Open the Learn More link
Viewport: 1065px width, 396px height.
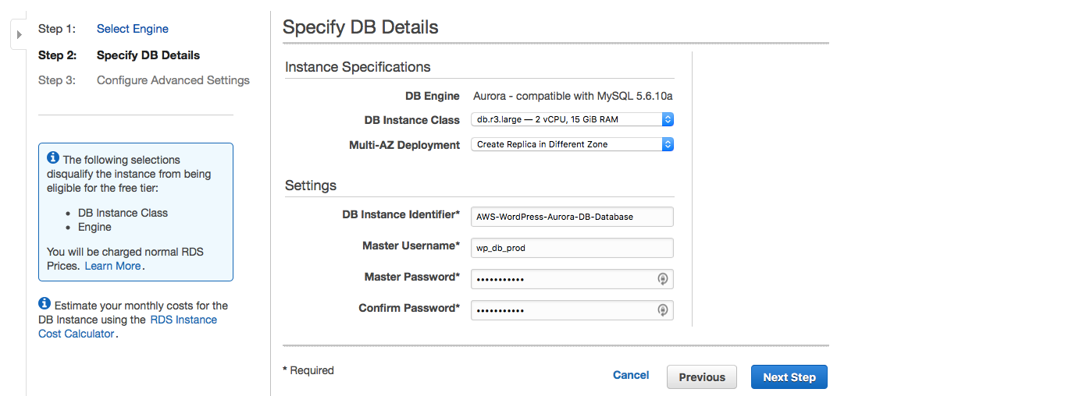coord(112,266)
